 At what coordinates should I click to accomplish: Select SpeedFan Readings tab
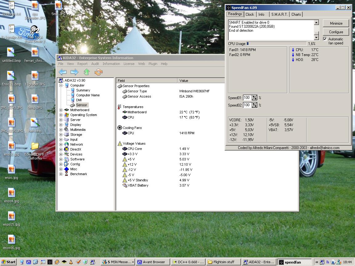coord(235,14)
